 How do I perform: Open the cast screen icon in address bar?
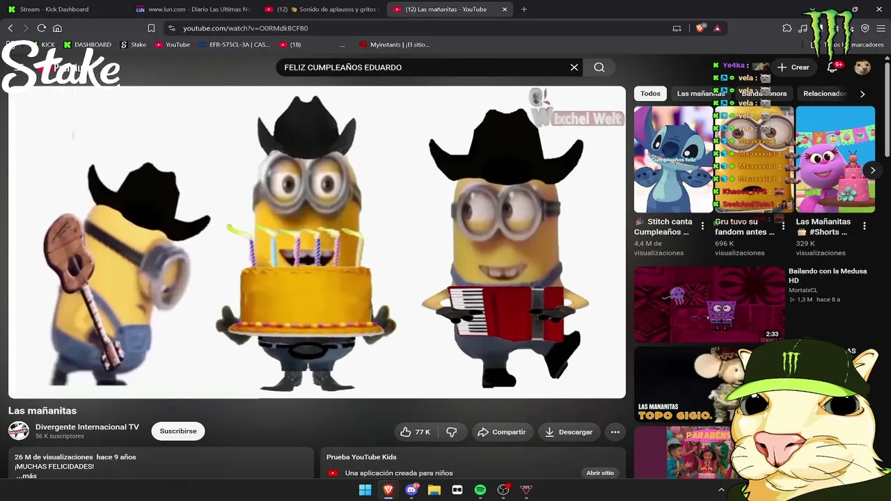pyautogui.click(x=677, y=28)
